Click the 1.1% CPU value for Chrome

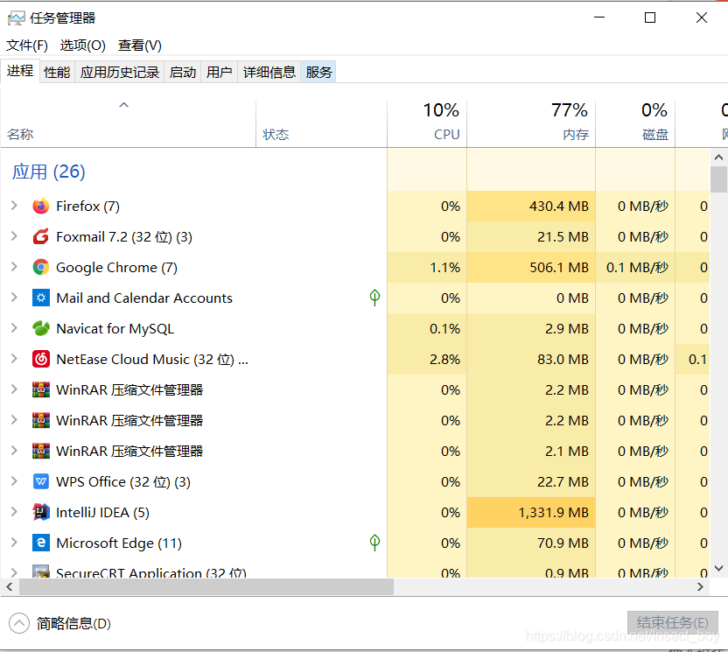tap(444, 267)
